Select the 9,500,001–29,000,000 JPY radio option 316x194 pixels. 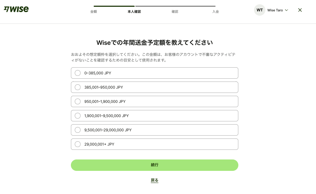pyautogui.click(x=78, y=130)
